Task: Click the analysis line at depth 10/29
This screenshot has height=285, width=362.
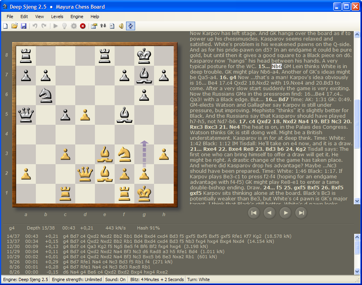Action: (112, 257)
